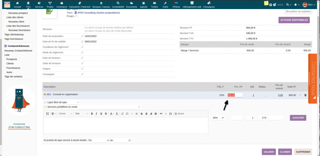Toggle Source view in editor
The height and width of the screenshot is (156, 320).
(179, 114)
